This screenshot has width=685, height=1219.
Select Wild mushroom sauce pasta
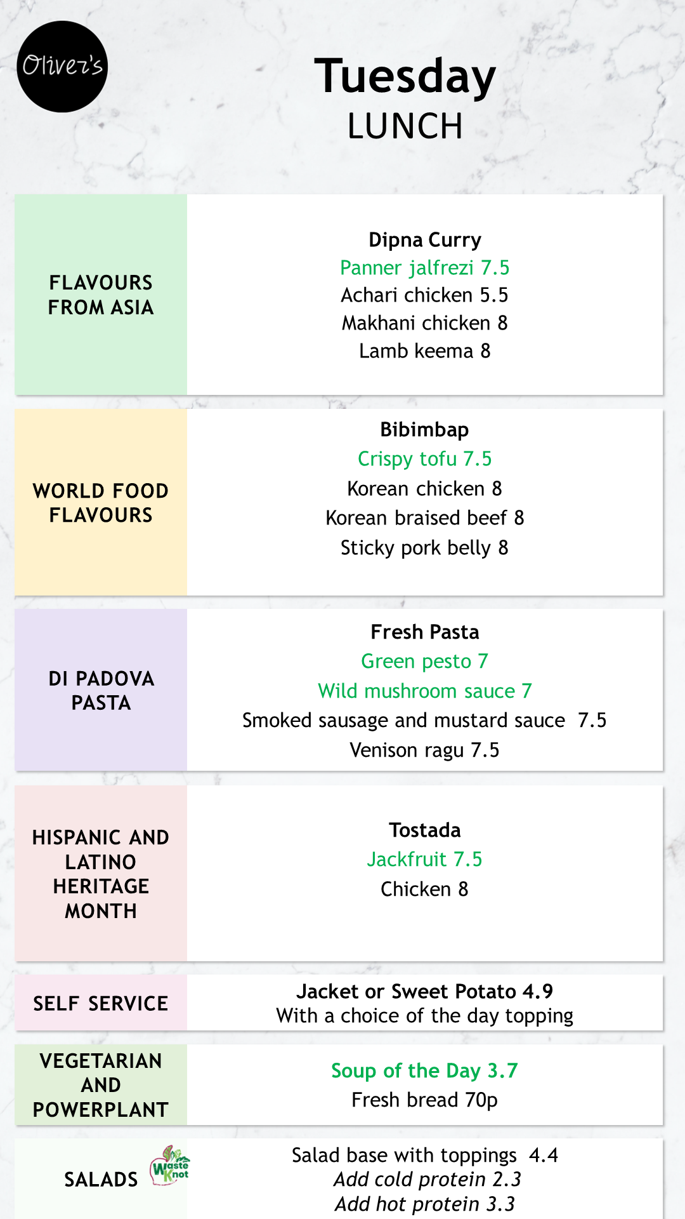424,691
